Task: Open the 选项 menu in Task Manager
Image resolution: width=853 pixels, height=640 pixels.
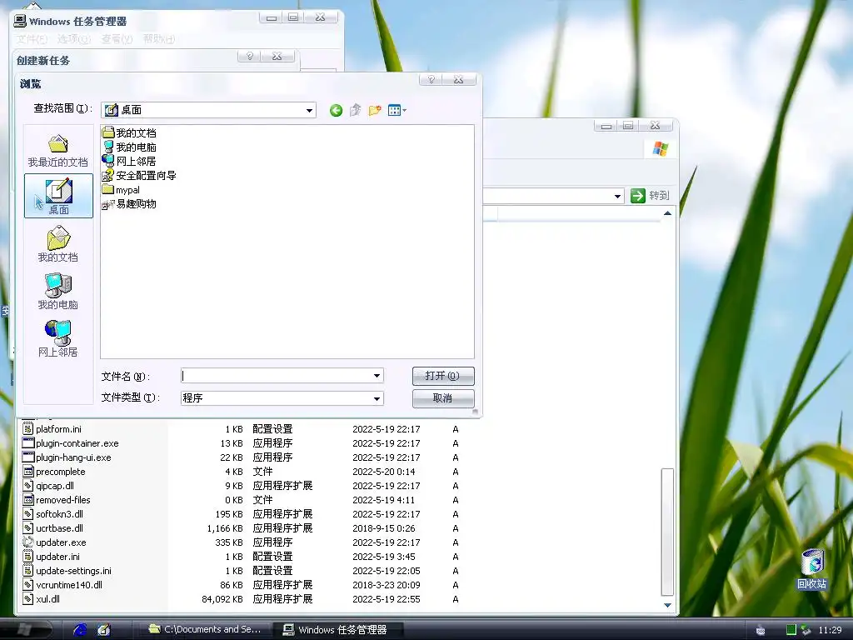Action: 74,39
